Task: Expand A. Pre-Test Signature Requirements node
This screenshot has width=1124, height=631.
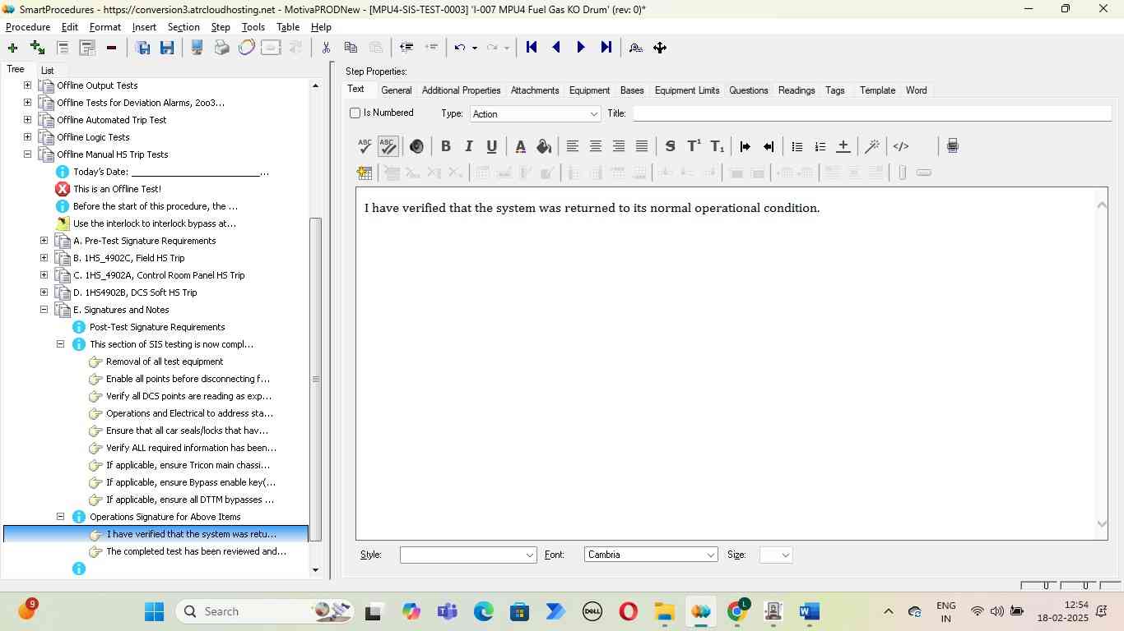Action: (44, 241)
